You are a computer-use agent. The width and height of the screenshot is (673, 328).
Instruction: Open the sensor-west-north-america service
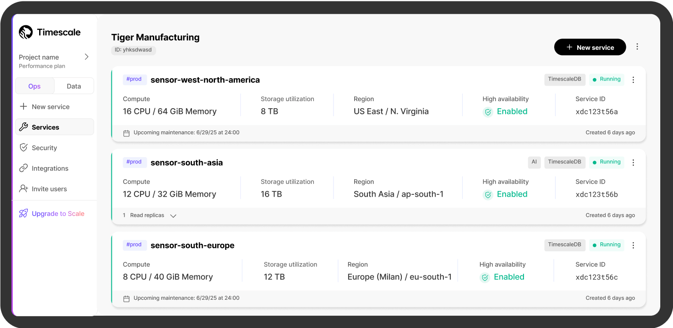[205, 80]
